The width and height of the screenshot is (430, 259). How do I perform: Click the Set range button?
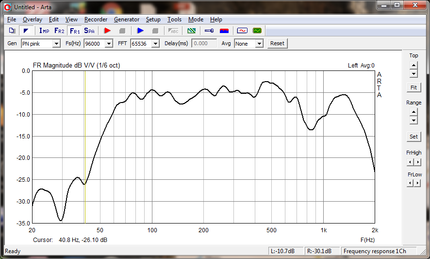point(413,137)
